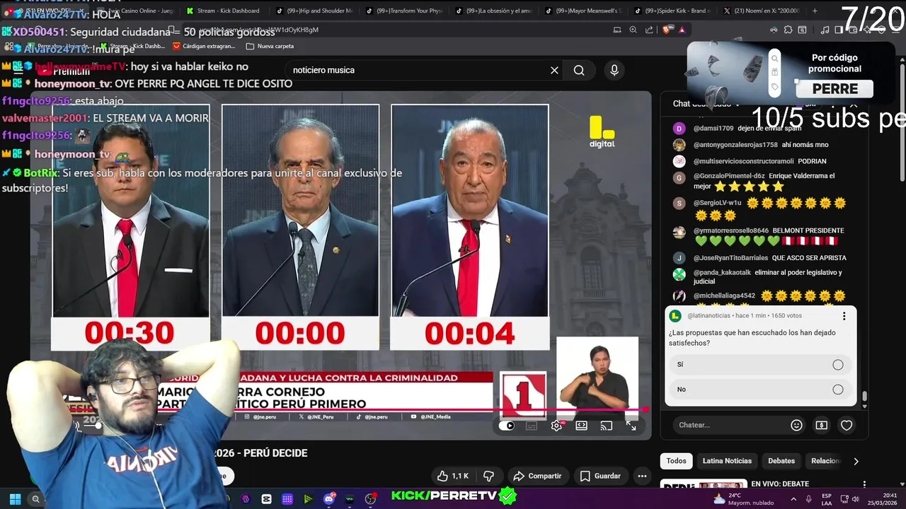Toggle subtitles in the video player
The width and height of the screenshot is (906, 509).
[532, 426]
